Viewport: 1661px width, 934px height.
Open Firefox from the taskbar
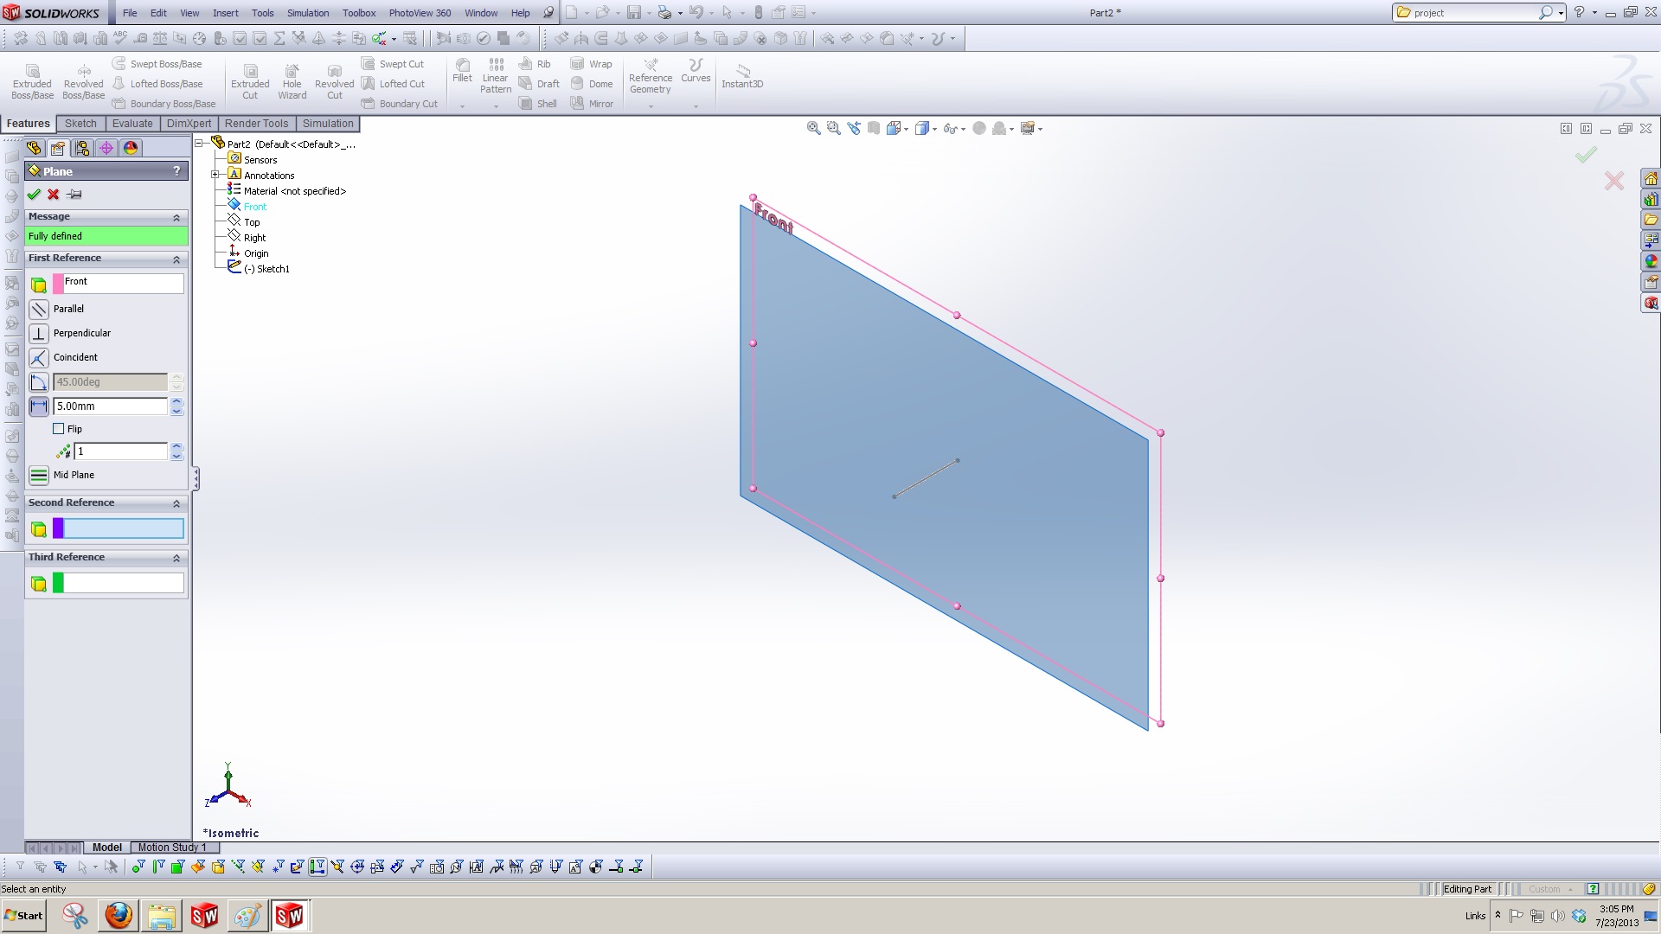(x=119, y=916)
